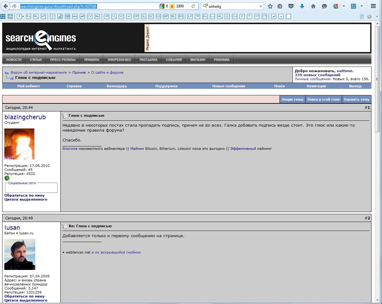This screenshot has height=304, width=382.
Task: Open downloads with the blue arrow icon
Action: pos(302,6)
